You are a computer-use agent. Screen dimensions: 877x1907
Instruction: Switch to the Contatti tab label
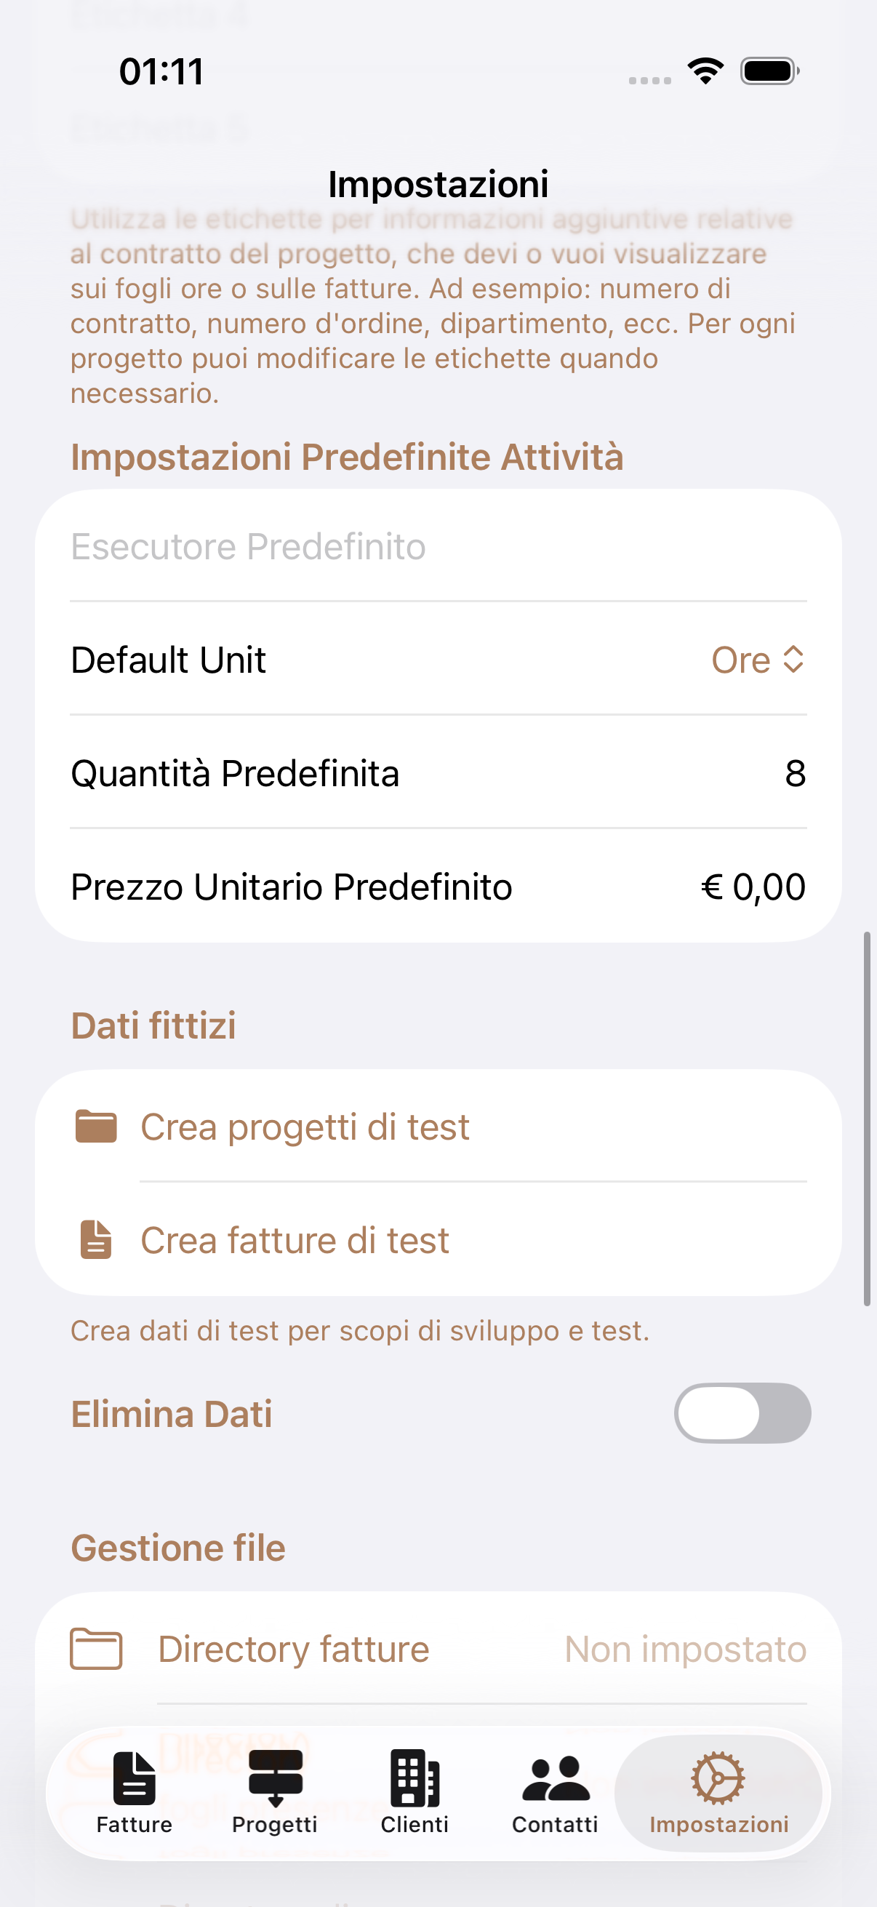tap(555, 1825)
